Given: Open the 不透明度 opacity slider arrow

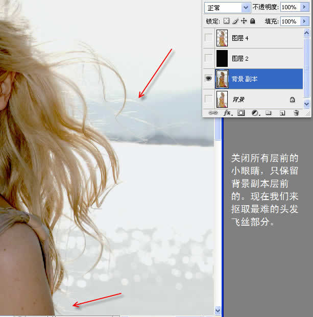Looking at the screenshot, I should 304,7.
